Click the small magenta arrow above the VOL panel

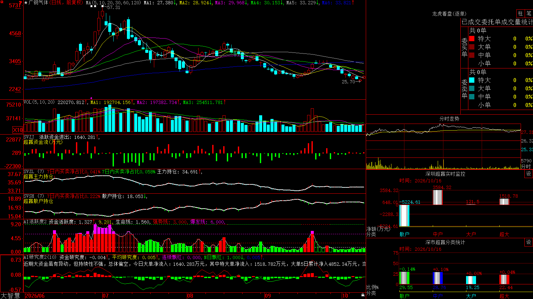91,98
